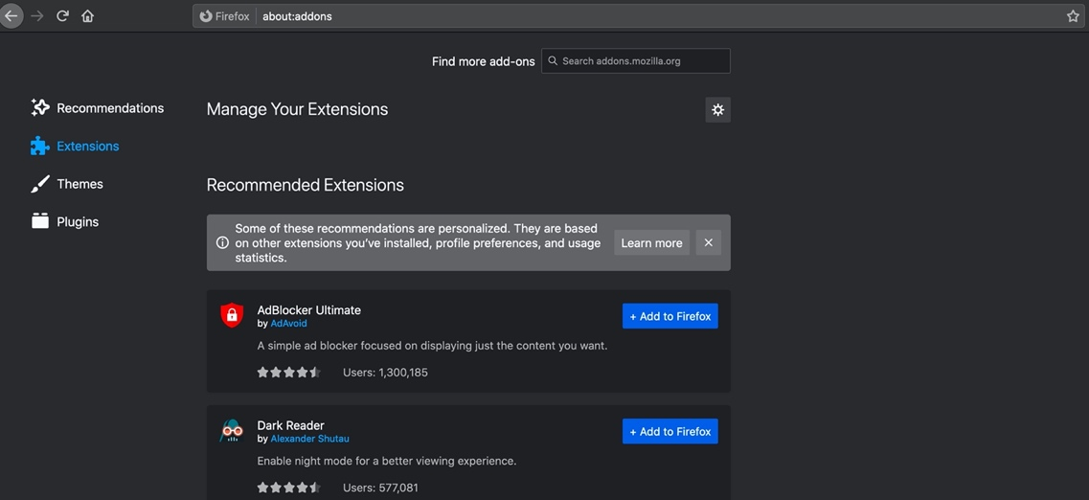Image resolution: width=1089 pixels, height=500 pixels.
Task: Dismiss the personalized recommendations notice
Action: pos(709,243)
